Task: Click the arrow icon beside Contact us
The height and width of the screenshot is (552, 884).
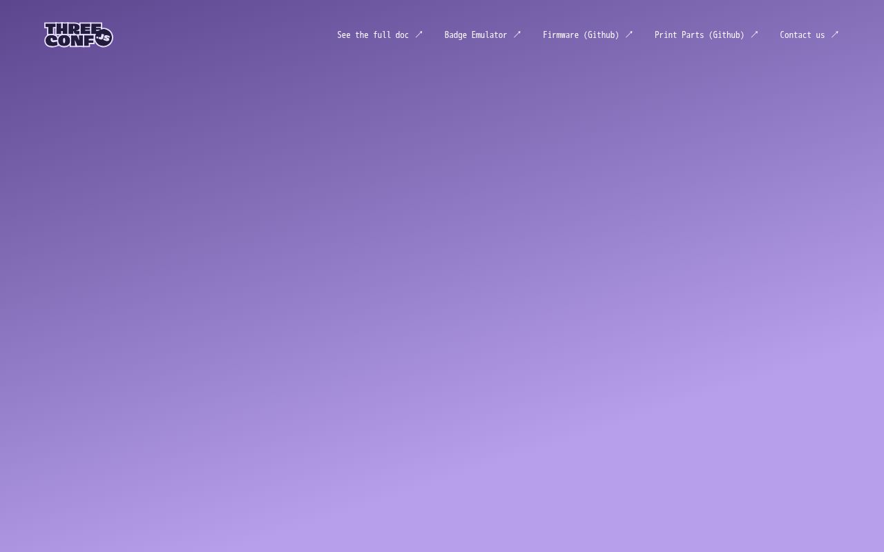Action: click(x=835, y=34)
